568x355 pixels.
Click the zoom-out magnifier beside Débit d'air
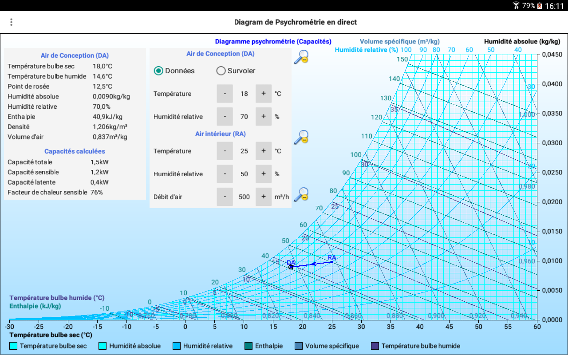point(301,194)
